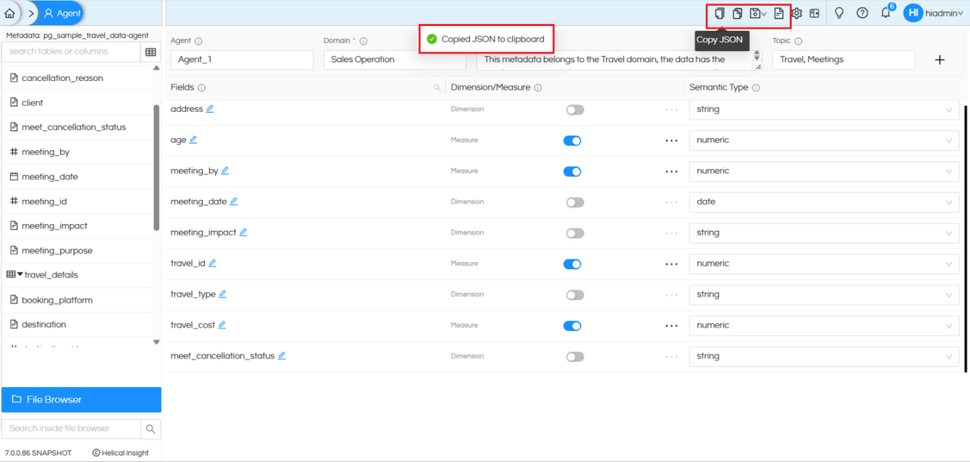Image resolution: width=970 pixels, height=462 pixels.
Task: Click the file browser search magnifier icon
Action: point(151,428)
